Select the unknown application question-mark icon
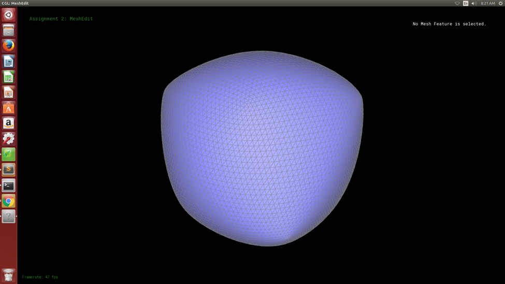 coord(8,216)
